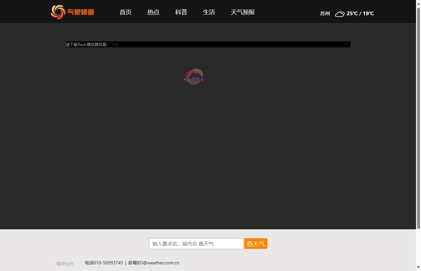Open the 科普 navigation item
This screenshot has width=421, height=271.
coord(181,12)
